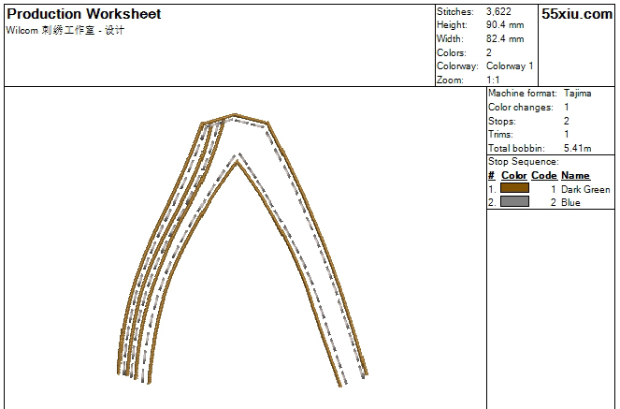Click the Height value 90.4 mm
620x409 pixels.
point(505,25)
